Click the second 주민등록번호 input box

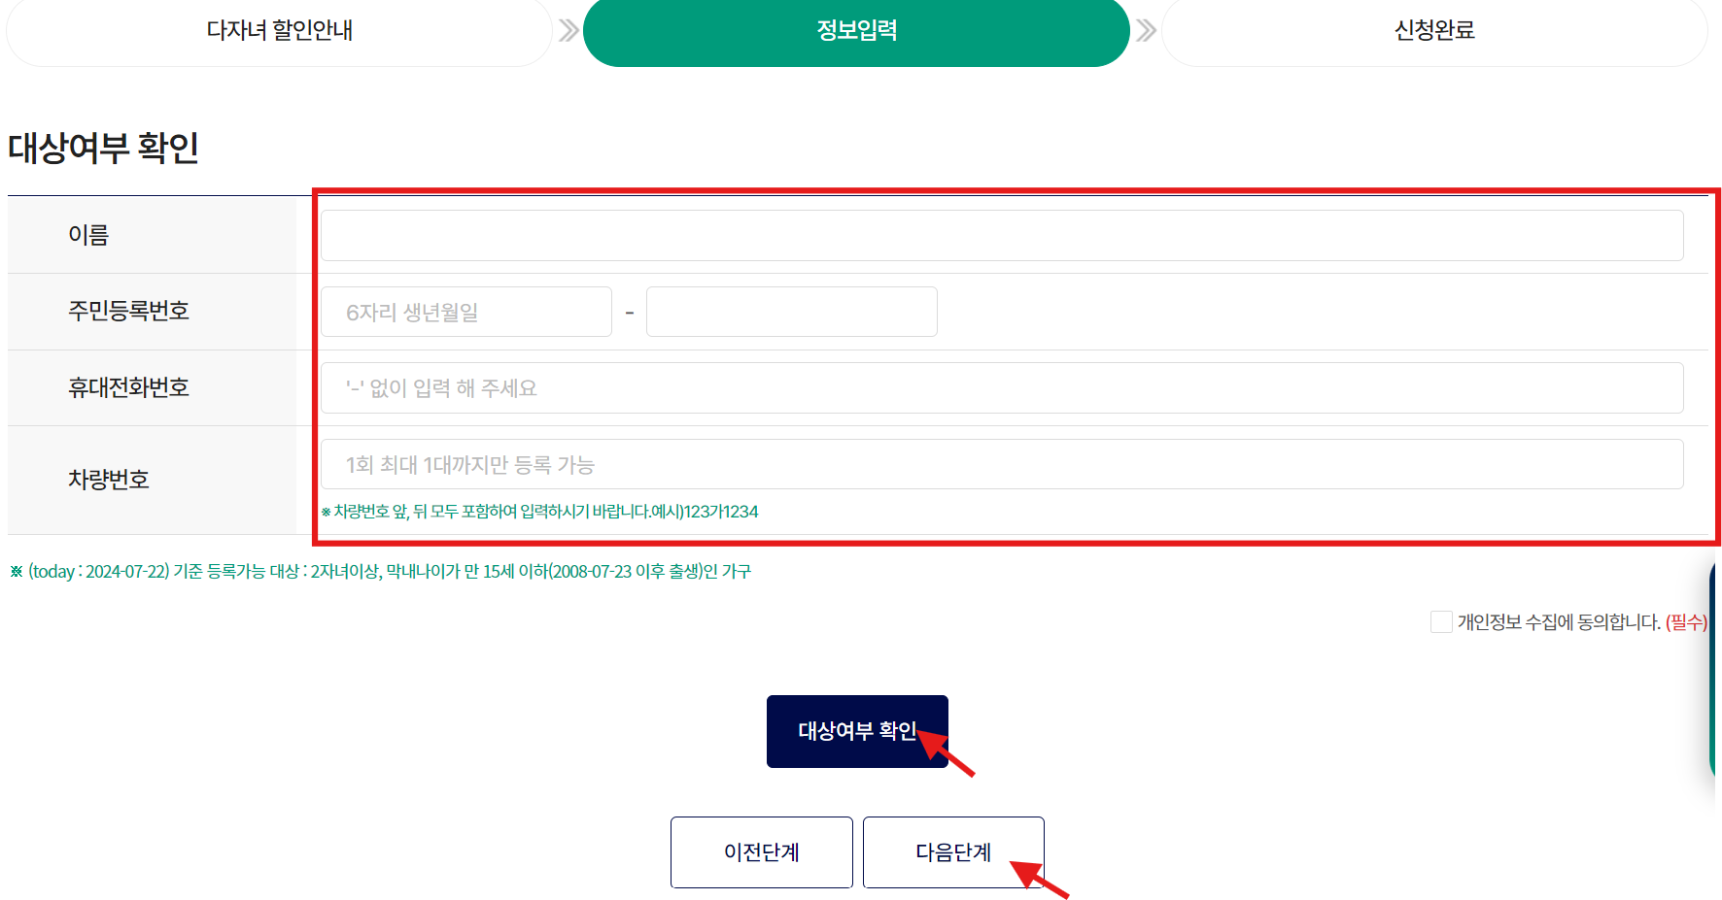792,312
